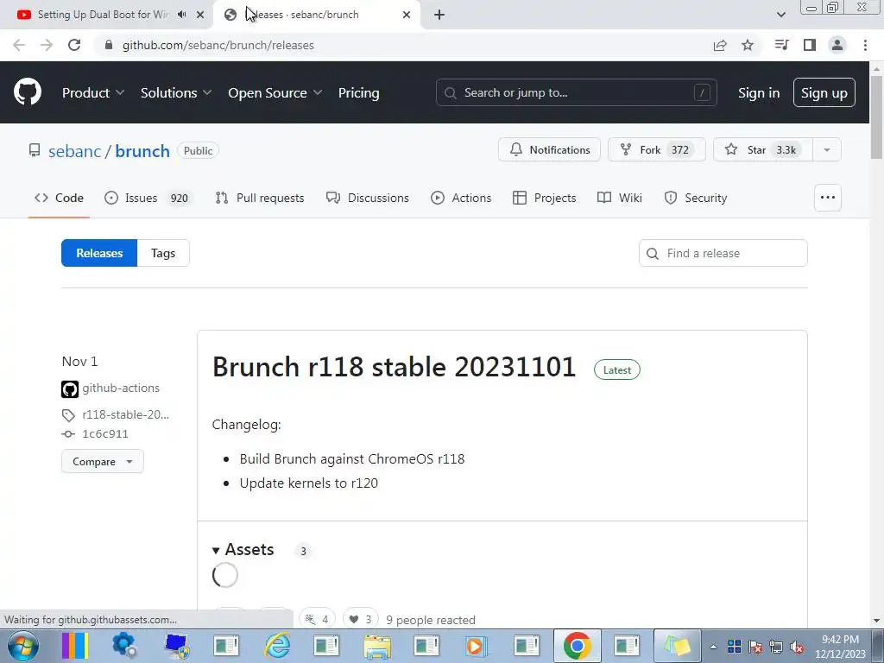The height and width of the screenshot is (663, 884).
Task: Open commit 1c6c911
Action: (x=104, y=434)
